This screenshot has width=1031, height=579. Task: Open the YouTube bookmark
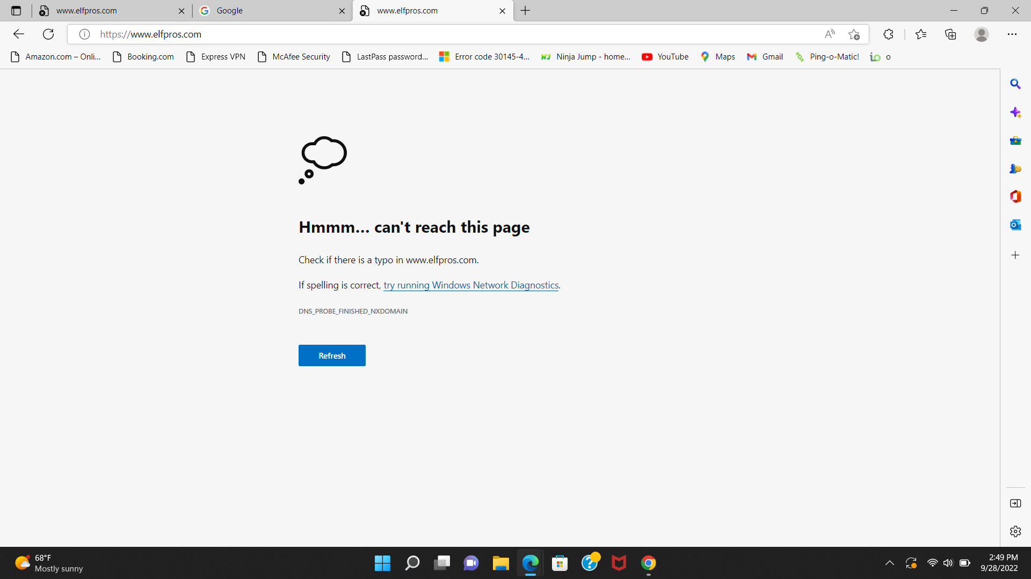665,57
